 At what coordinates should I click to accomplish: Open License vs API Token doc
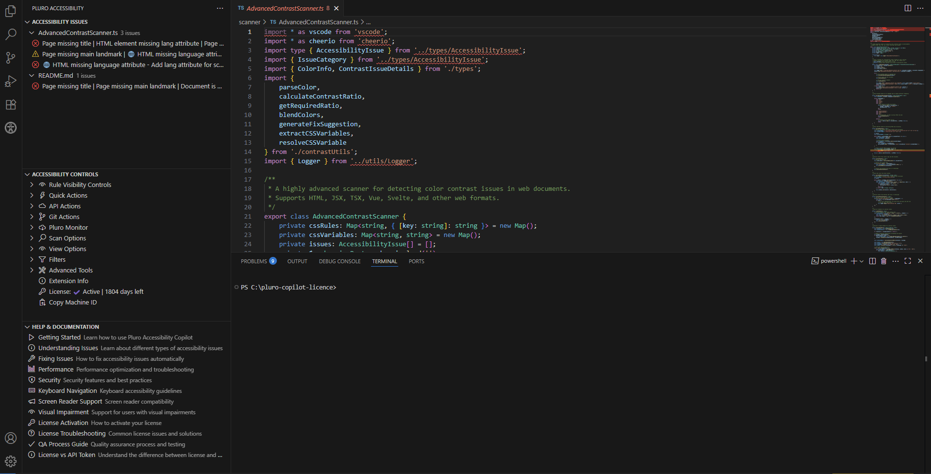pyautogui.click(x=126, y=455)
